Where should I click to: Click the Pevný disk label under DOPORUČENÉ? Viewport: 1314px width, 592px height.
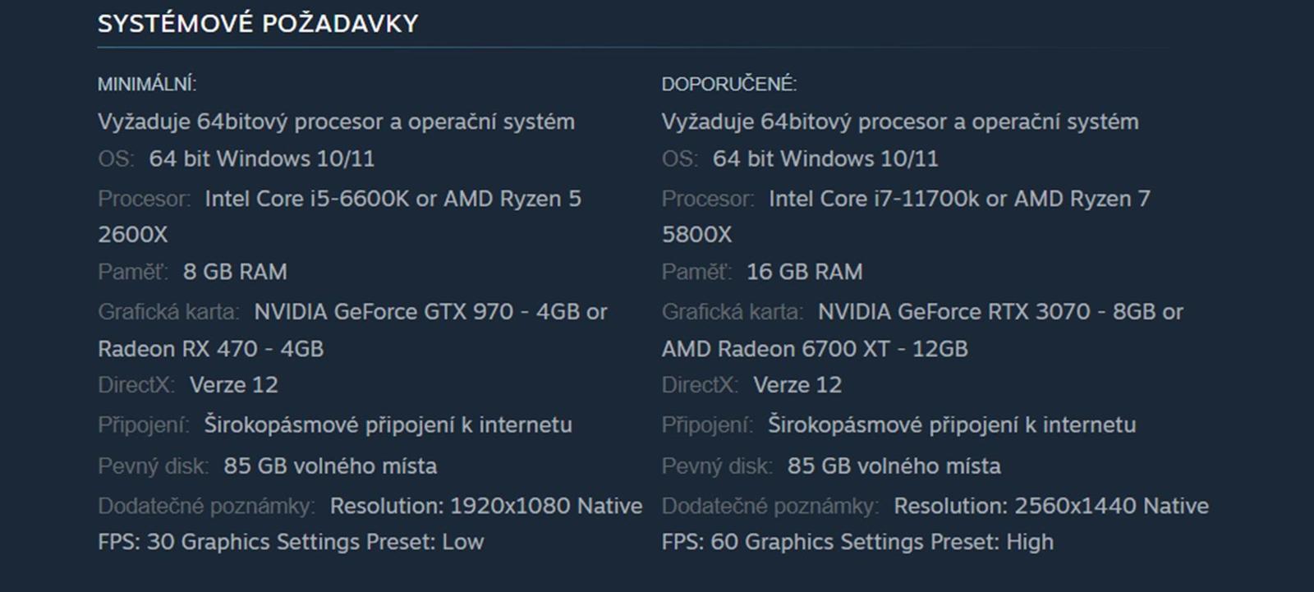(x=717, y=466)
